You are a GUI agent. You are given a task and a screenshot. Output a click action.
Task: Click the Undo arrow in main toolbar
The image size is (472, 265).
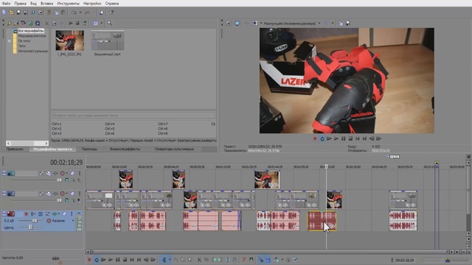(x=74, y=13)
